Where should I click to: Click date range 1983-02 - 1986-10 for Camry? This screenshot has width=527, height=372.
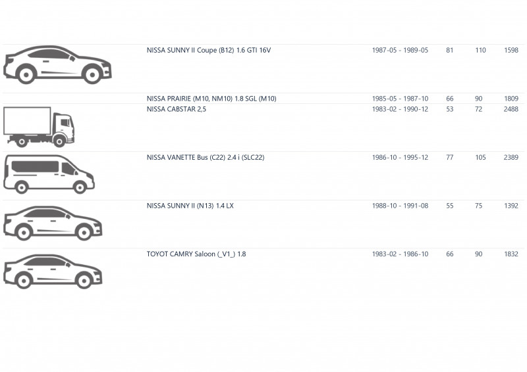[x=400, y=254]
